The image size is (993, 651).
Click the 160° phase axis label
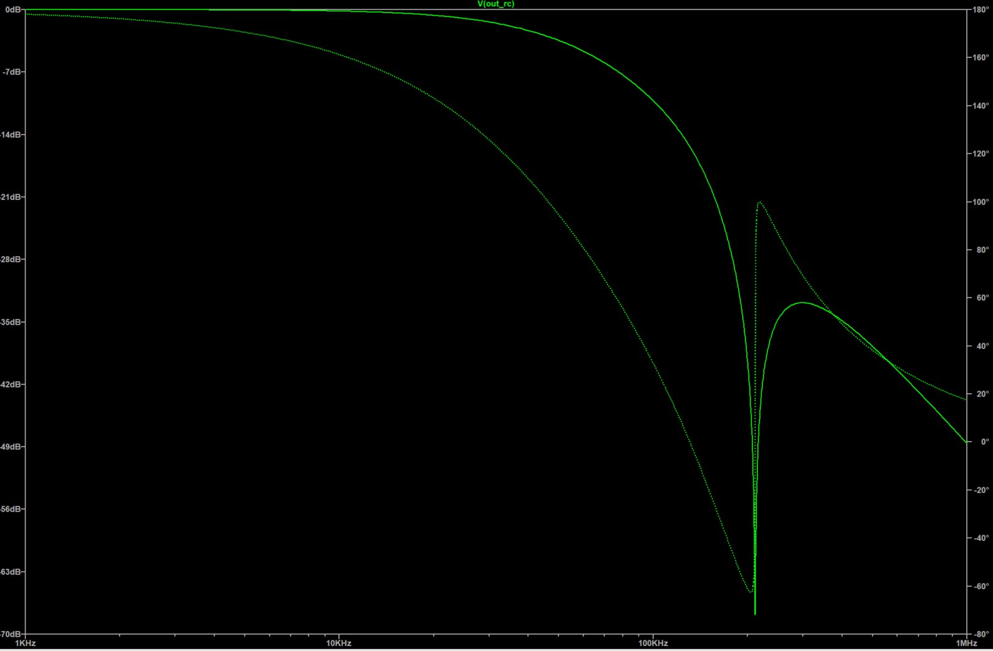(x=981, y=58)
